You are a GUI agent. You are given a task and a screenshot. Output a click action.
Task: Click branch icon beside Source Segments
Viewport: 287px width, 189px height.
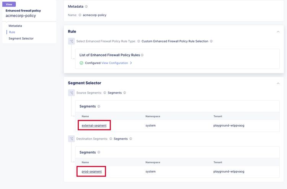click(x=71, y=93)
